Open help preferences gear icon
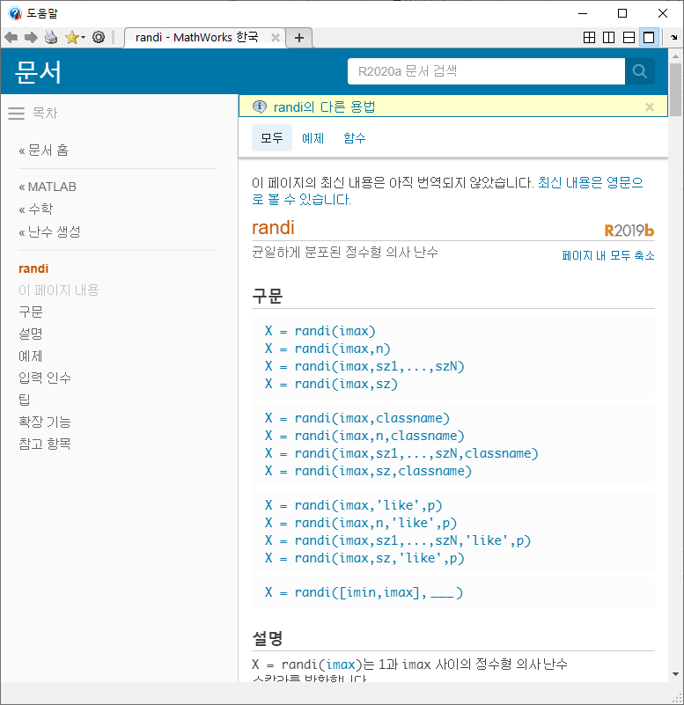 (99, 37)
